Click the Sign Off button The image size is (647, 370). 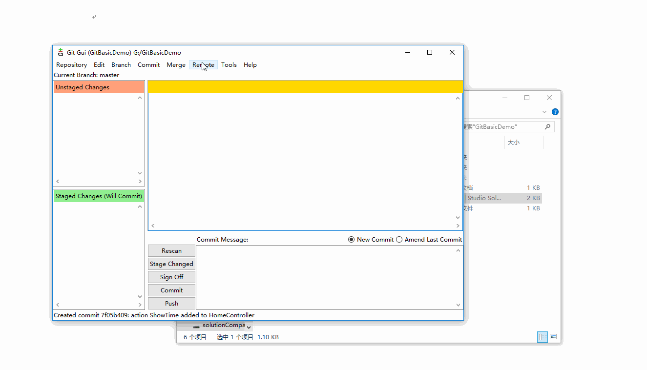pyautogui.click(x=171, y=277)
